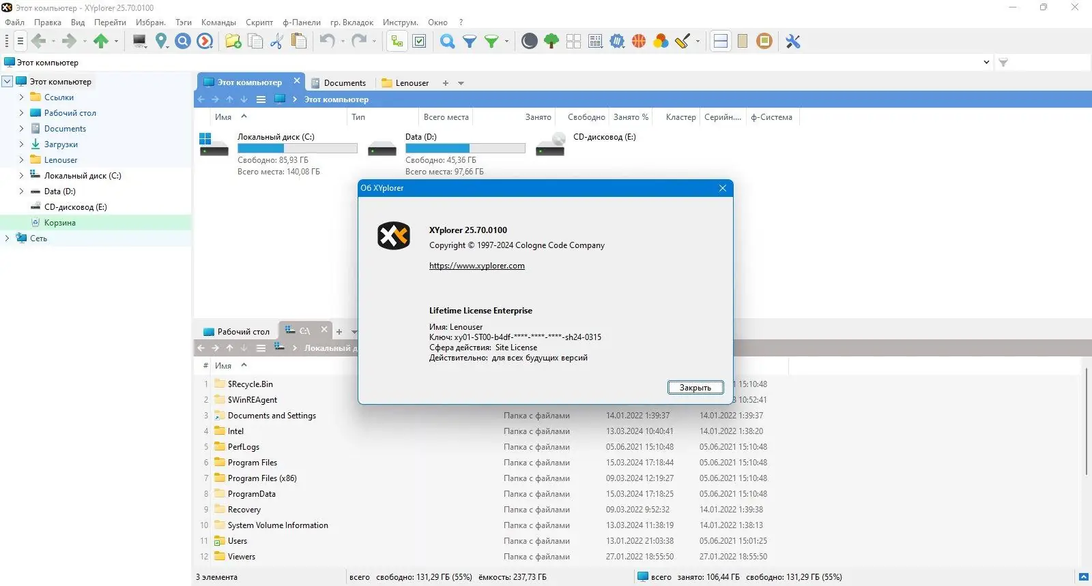Sort by the Всего места column header
The image size is (1092, 586).
coord(446,117)
